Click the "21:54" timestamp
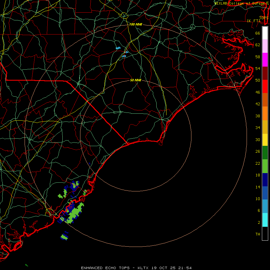This screenshot has width=270, height=270. [x=185, y=268]
